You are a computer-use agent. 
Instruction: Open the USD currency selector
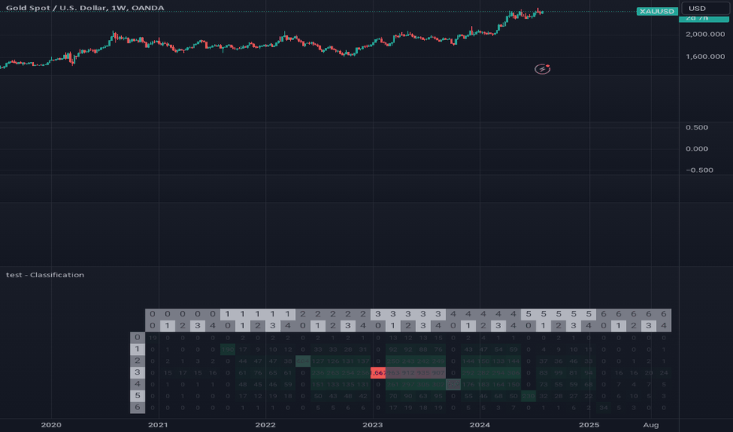click(x=705, y=9)
